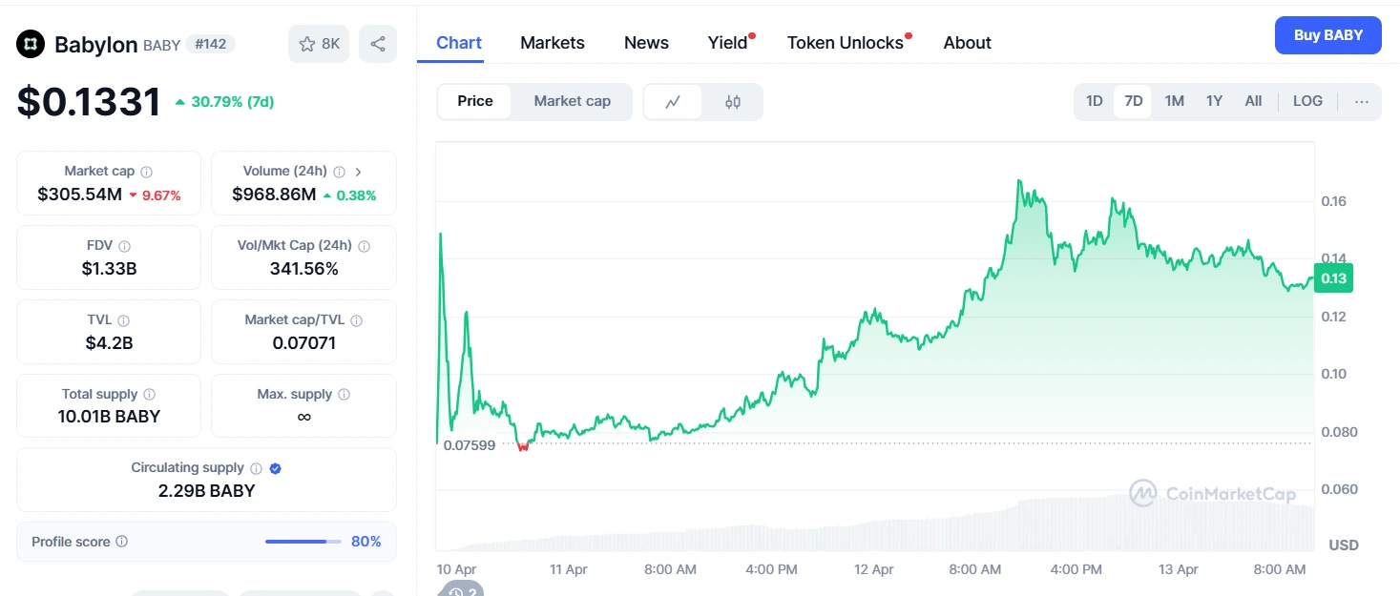Screen dimensions: 1400x596
Task: Set chart range to All
Action: [x=1254, y=101]
